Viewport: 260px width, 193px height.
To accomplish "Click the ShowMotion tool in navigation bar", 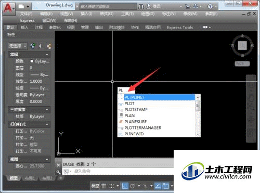I will click(251, 132).
